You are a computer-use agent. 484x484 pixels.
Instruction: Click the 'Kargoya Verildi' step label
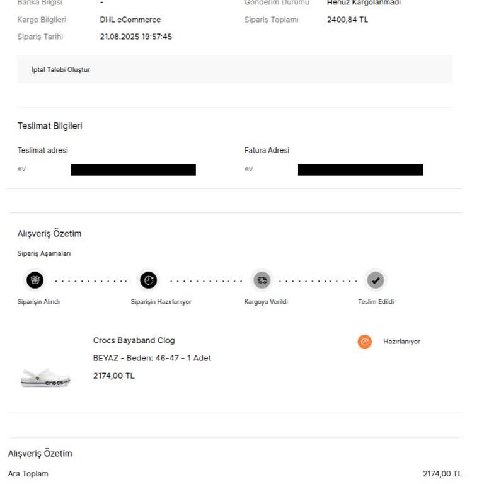[x=266, y=302]
